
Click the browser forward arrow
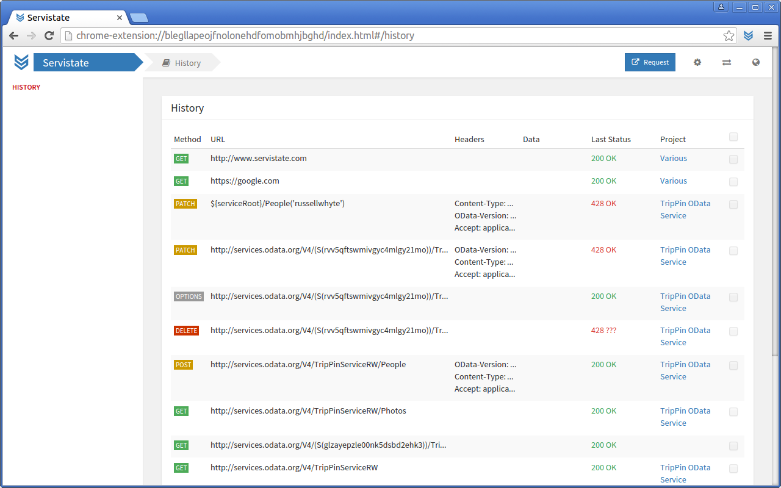point(32,35)
